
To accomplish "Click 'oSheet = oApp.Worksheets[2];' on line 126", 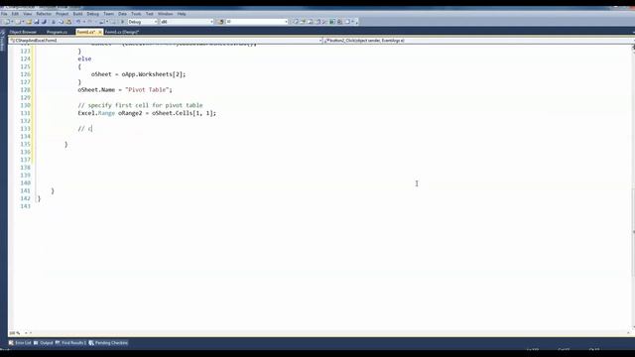I will pos(138,74).
